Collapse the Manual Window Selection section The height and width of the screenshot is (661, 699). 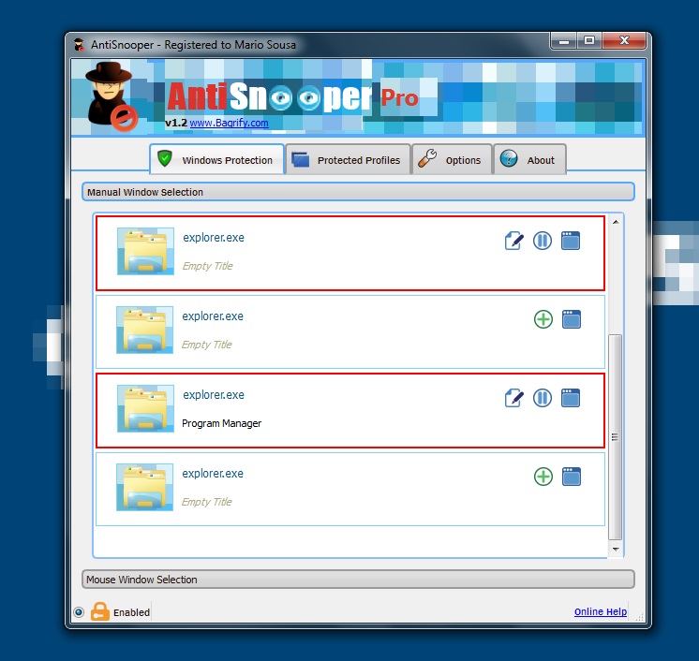click(x=358, y=192)
